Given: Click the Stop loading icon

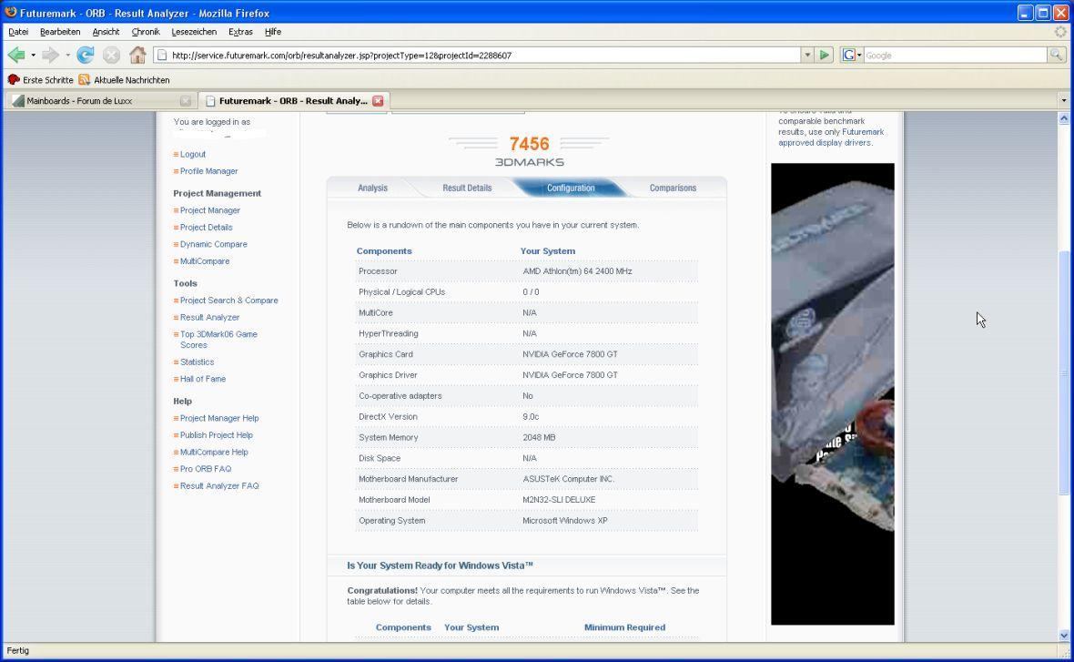Looking at the screenshot, I should 112,55.
